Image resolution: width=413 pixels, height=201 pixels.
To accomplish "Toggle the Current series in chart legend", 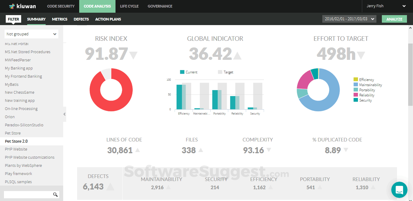I will [188, 72].
